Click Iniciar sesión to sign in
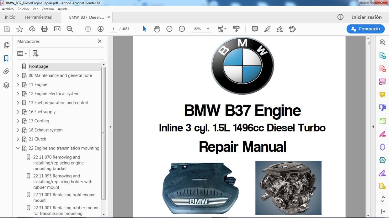 [x=367, y=17]
